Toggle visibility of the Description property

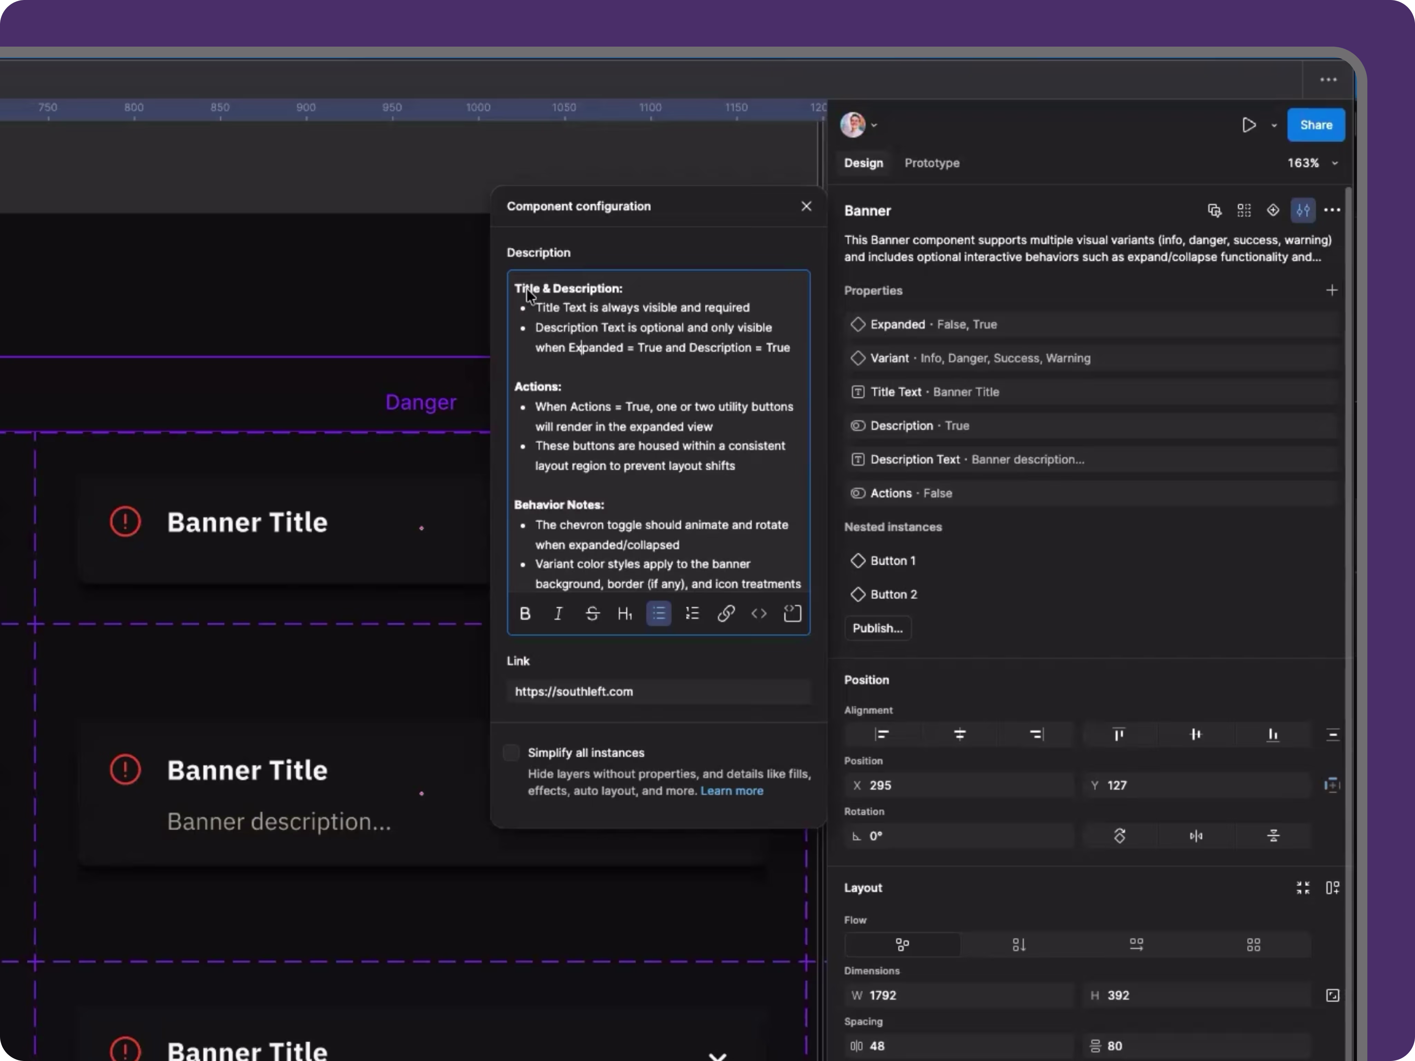[858, 426]
